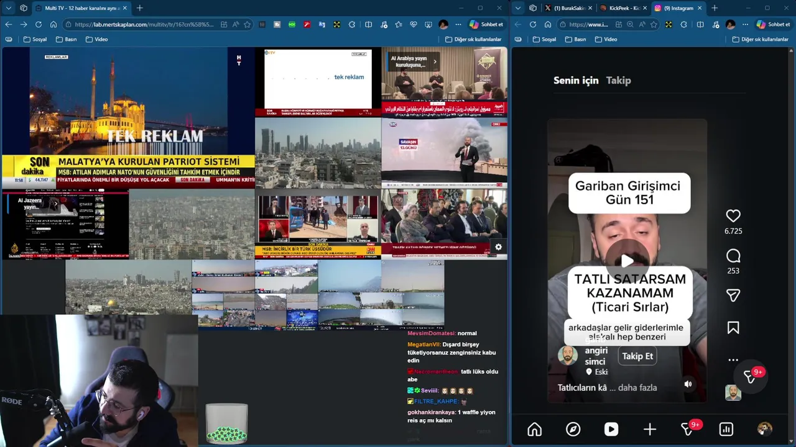Image resolution: width=796 pixels, height=447 pixels.
Task: Open the red pen extension in Multi TV toolbar
Action: [x=307, y=25]
